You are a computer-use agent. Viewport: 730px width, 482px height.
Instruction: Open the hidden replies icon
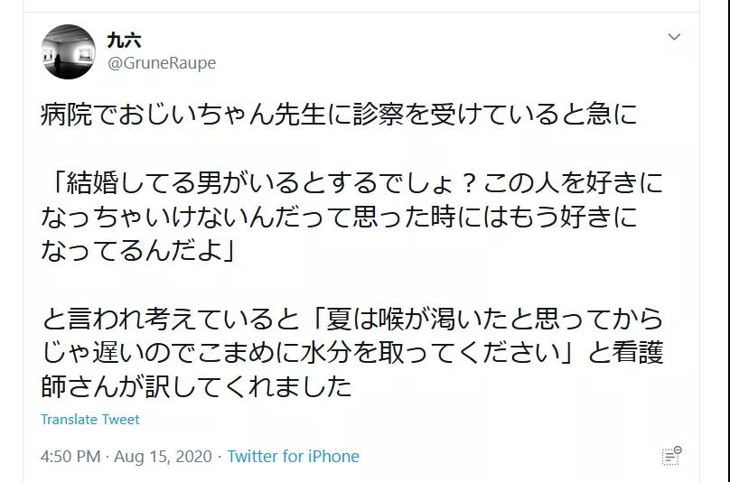coord(670,456)
